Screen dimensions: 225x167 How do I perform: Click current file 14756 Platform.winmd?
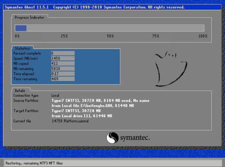[70, 121]
